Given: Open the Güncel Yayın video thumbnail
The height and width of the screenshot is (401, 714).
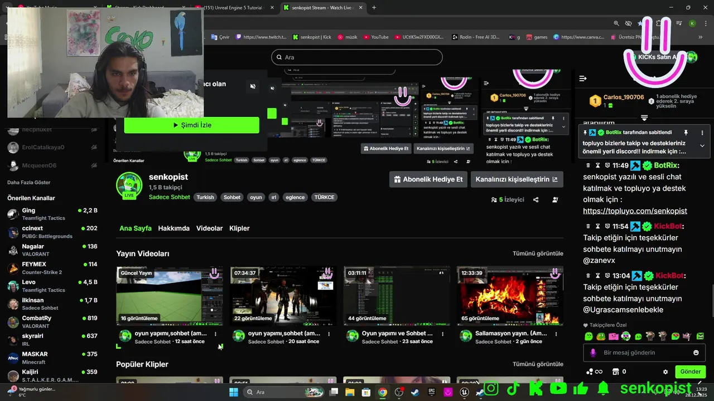Looking at the screenshot, I should click(x=170, y=296).
